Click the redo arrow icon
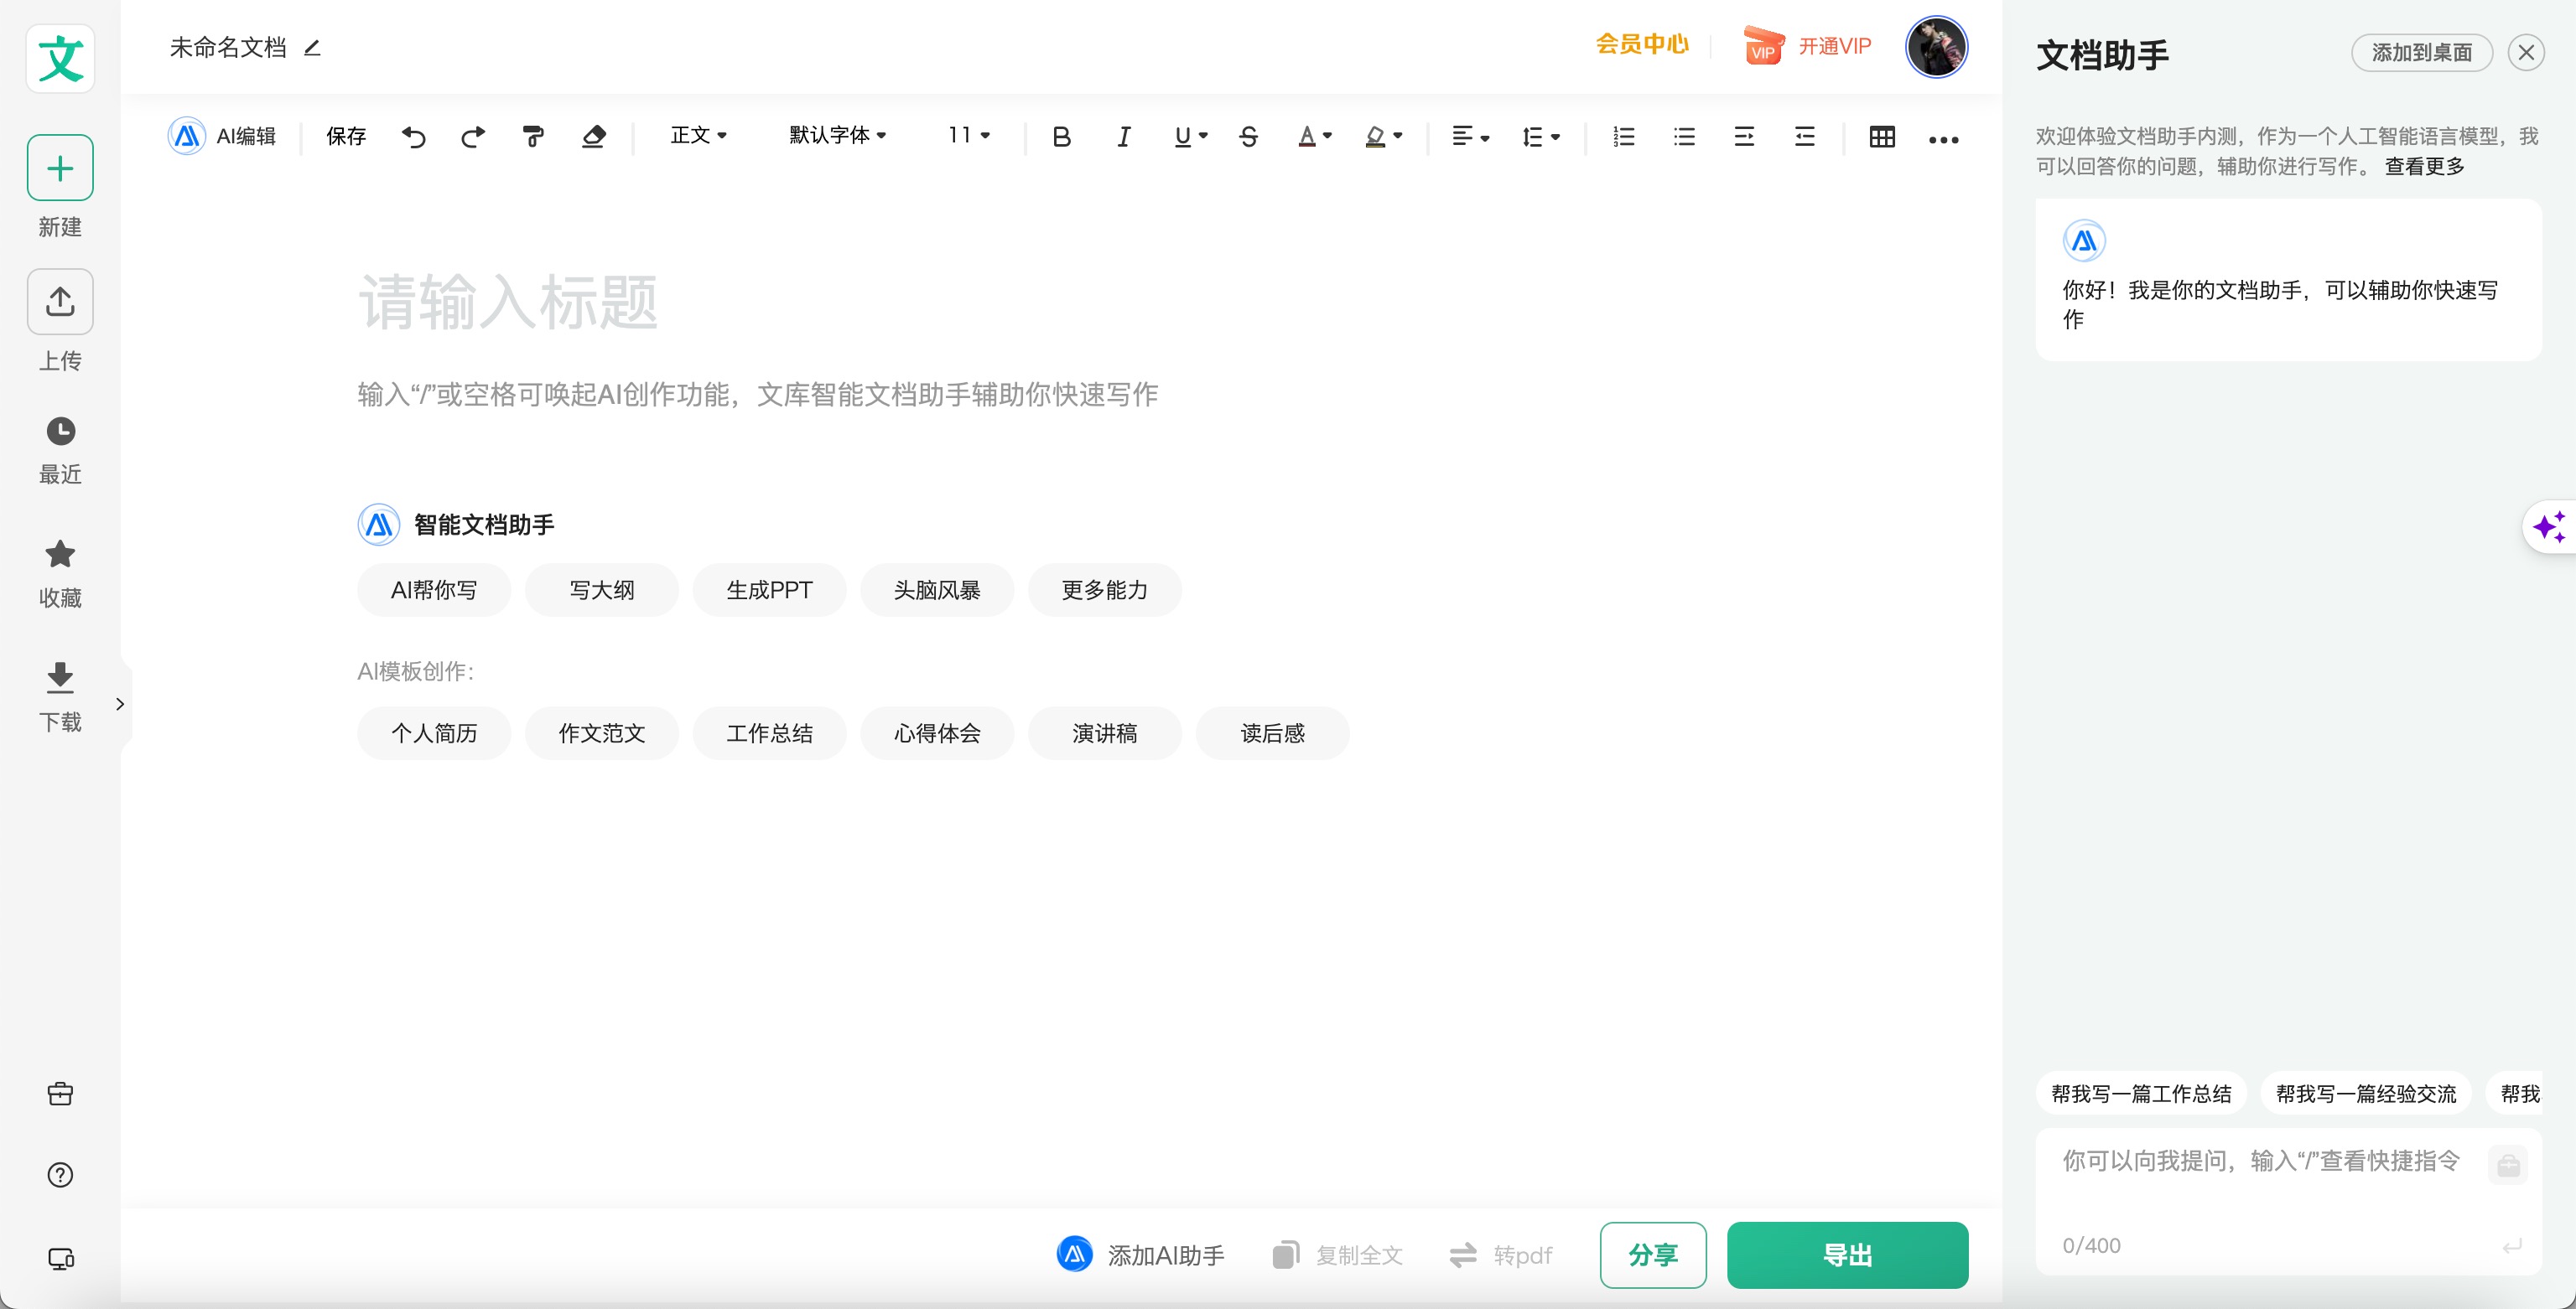The width and height of the screenshot is (2576, 1309). 473,137
